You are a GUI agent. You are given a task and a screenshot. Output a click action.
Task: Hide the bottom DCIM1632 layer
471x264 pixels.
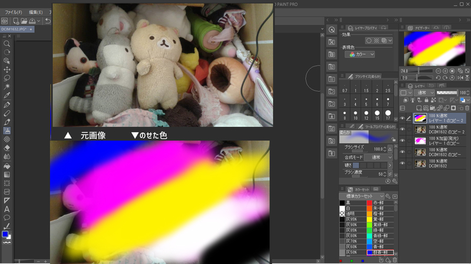[402, 163]
